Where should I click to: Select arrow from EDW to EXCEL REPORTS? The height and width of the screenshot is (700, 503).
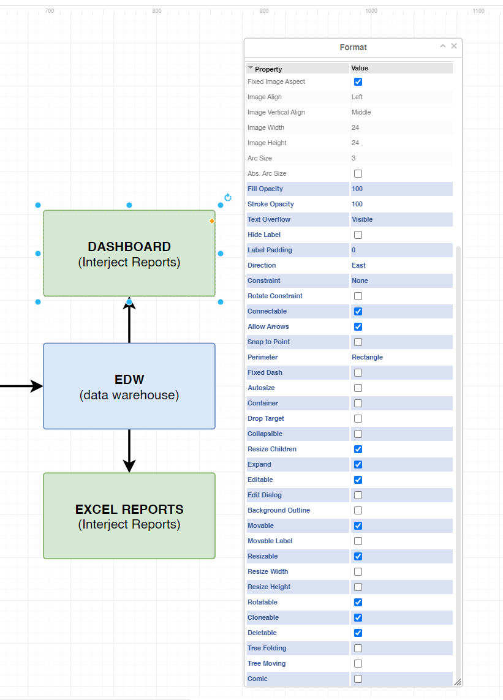pyautogui.click(x=129, y=451)
